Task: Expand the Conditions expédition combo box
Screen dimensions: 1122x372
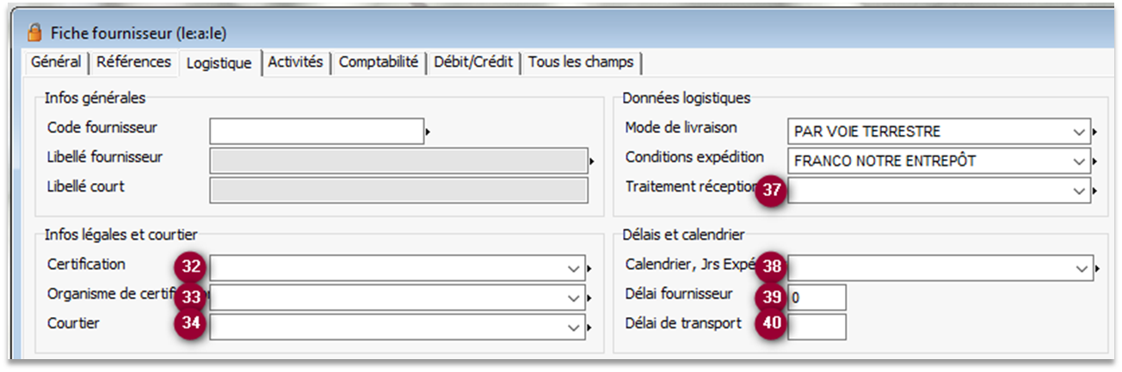Action: pyautogui.click(x=1080, y=162)
